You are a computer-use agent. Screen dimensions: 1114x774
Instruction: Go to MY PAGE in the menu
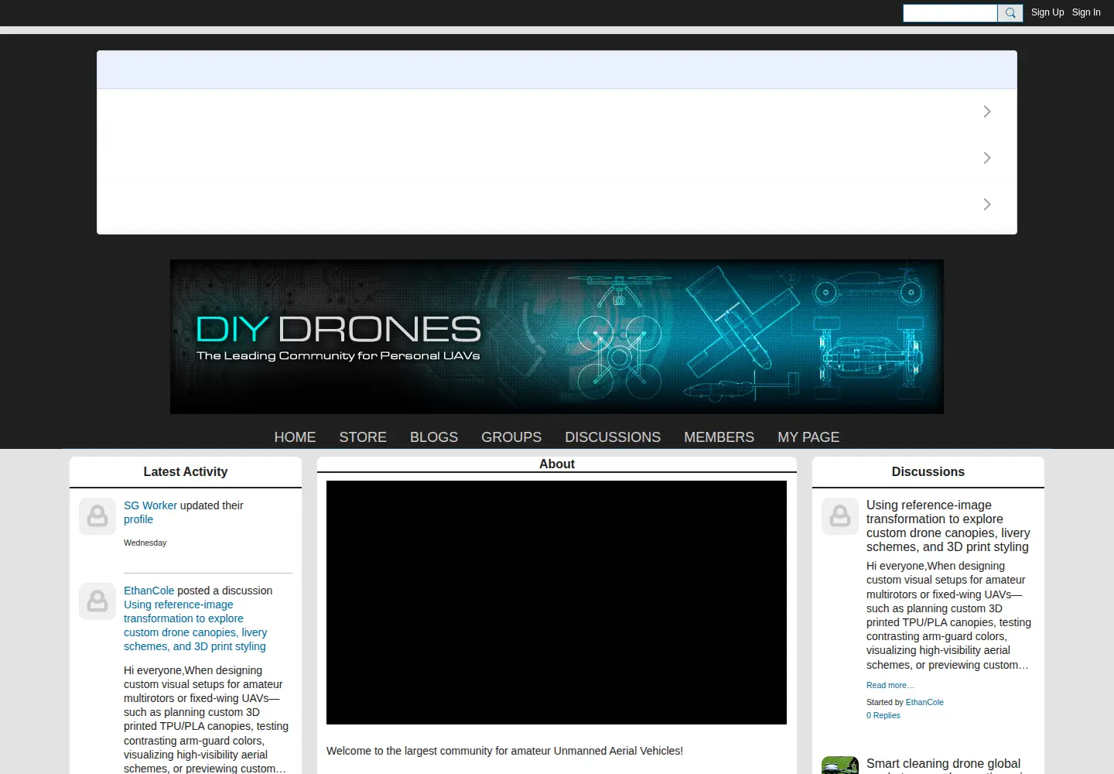point(808,437)
